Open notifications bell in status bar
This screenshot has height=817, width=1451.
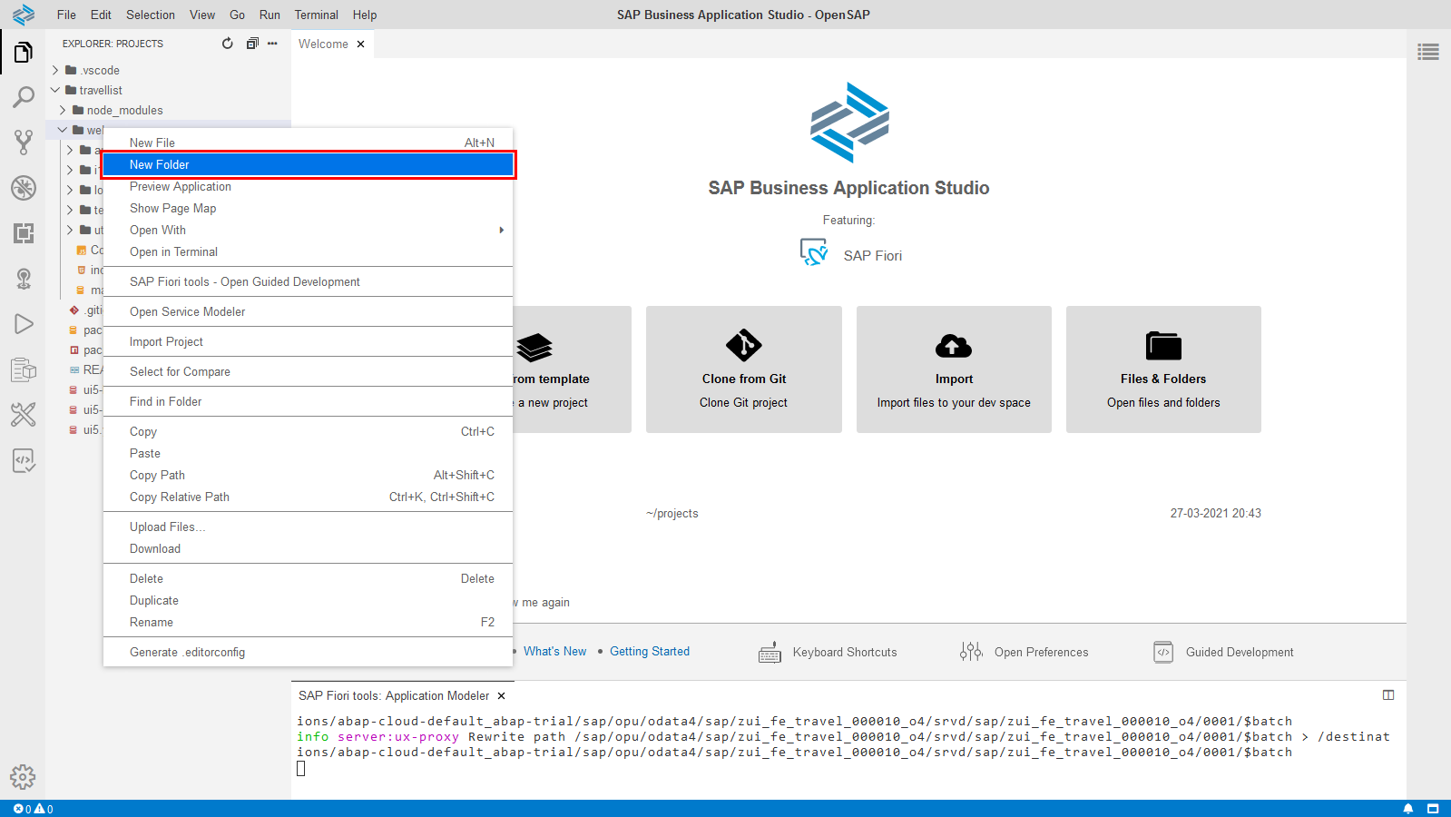click(x=1408, y=809)
